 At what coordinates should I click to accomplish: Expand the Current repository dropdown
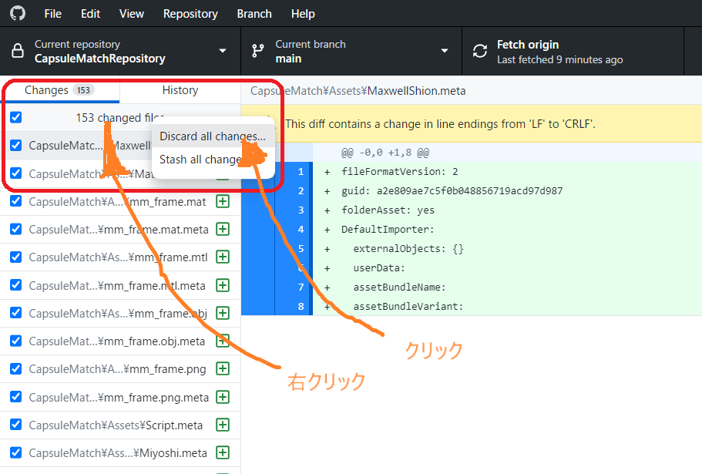(x=223, y=52)
